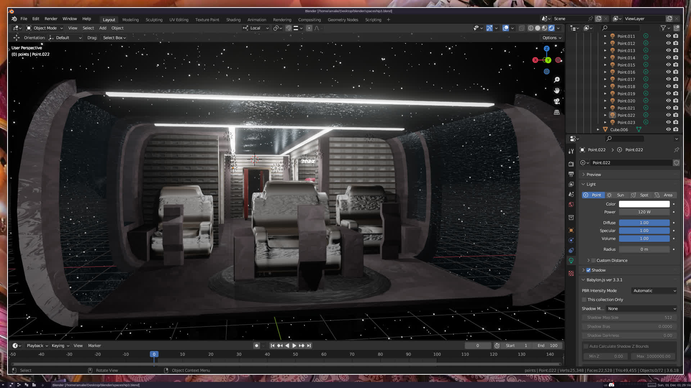691x388 pixels.
Task: Click the light Color swatch
Action: pyautogui.click(x=644, y=204)
